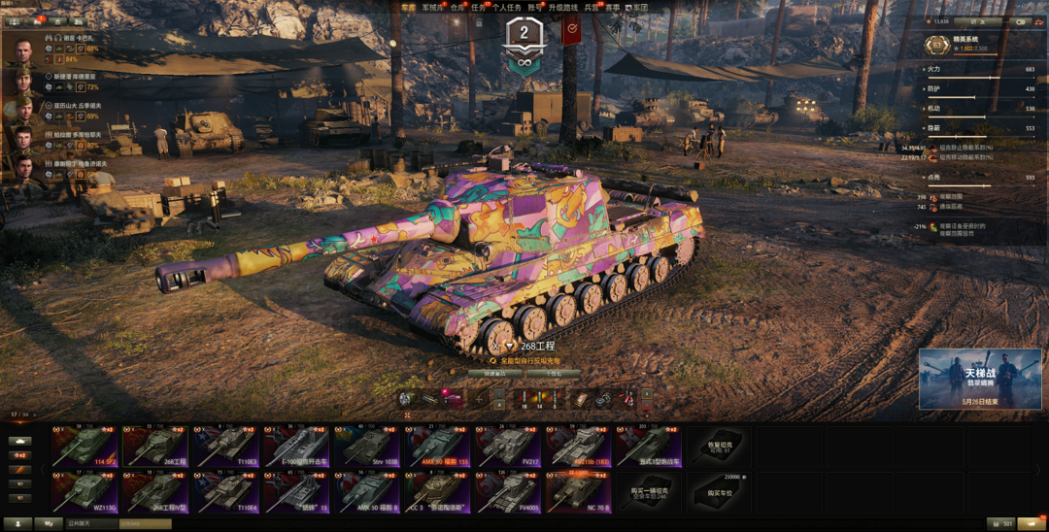Open the gun rammer equipment slot
This screenshot has height=532, width=1049.
[430, 399]
